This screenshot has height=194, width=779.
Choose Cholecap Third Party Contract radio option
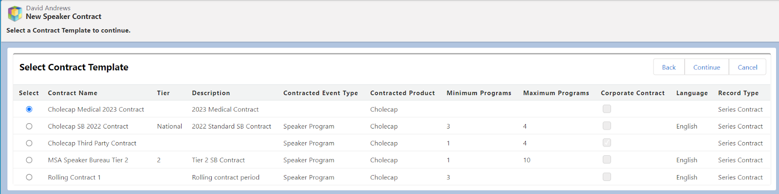coord(29,143)
